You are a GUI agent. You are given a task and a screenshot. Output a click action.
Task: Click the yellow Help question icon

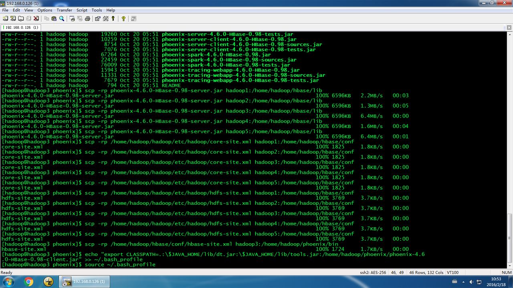[123, 18]
